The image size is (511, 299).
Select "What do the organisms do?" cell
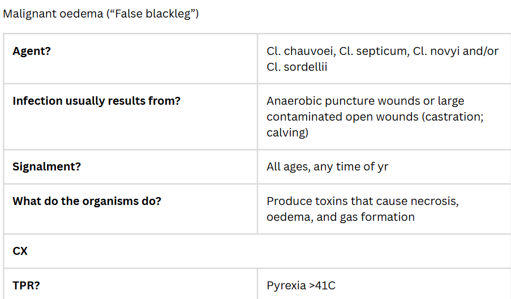pos(87,200)
